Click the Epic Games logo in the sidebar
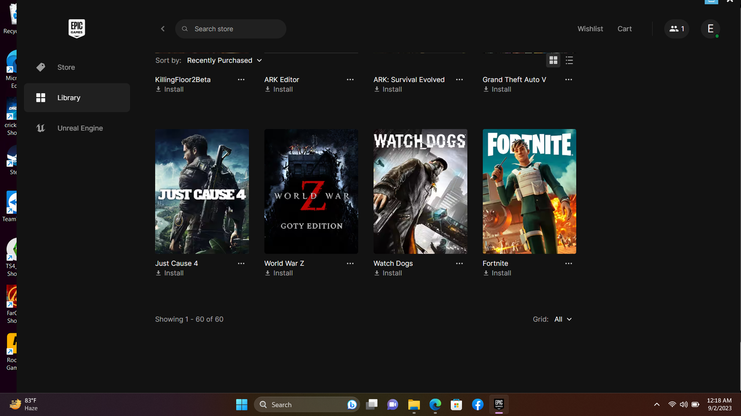This screenshot has height=416, width=741. click(76, 28)
